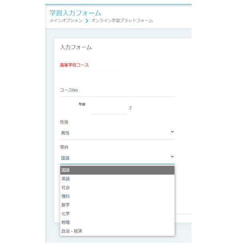Screen dimensions: 242x249
Task: Click the 入力フォーム card heading
Action: tap(76, 47)
